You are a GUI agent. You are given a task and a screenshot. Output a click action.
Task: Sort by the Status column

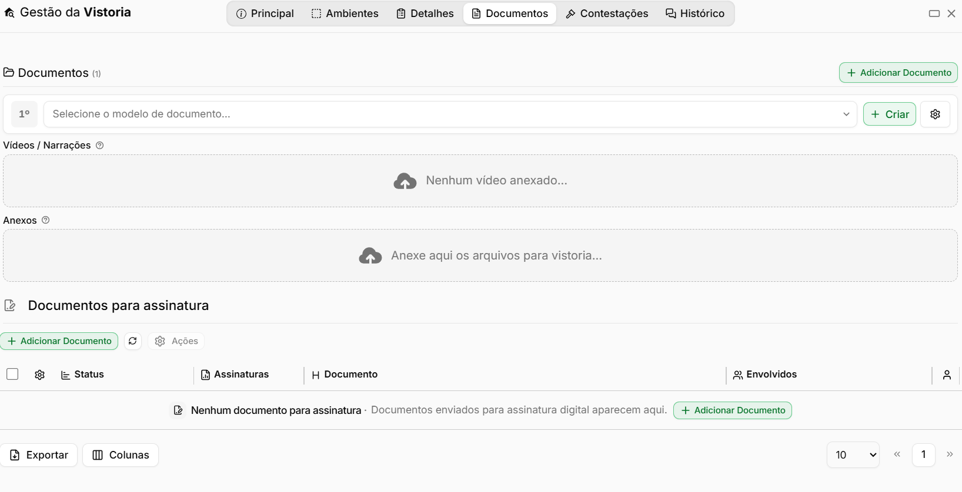coord(82,375)
